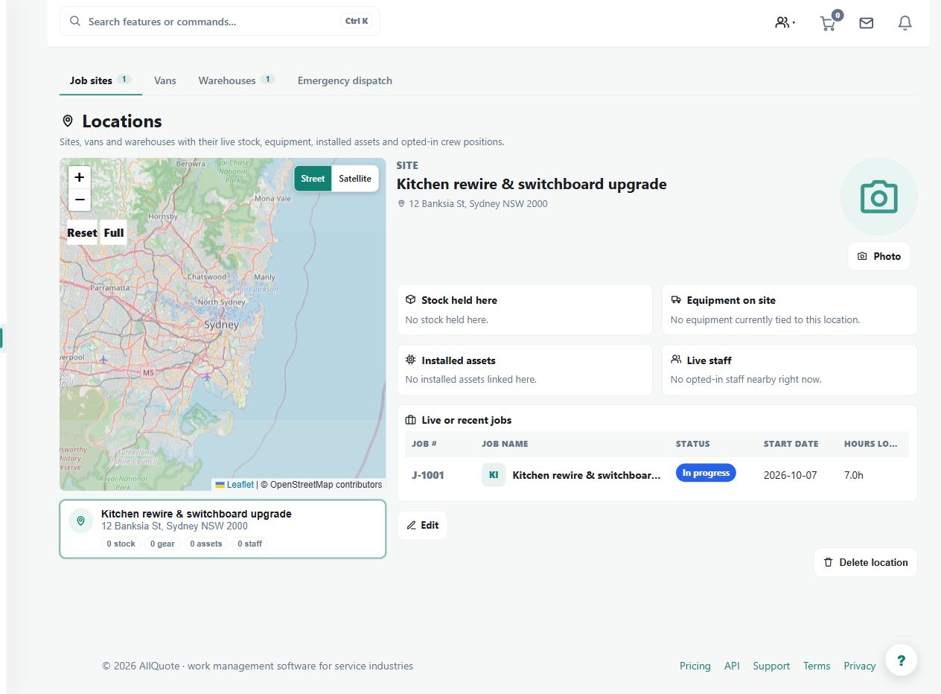Click the Photo upload button
The image size is (941, 694).
tap(879, 256)
